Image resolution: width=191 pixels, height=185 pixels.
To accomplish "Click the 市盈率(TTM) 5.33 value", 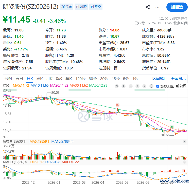I will [171, 43].
